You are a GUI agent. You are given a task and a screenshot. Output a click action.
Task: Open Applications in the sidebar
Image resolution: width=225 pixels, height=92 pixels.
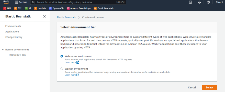(12, 32)
